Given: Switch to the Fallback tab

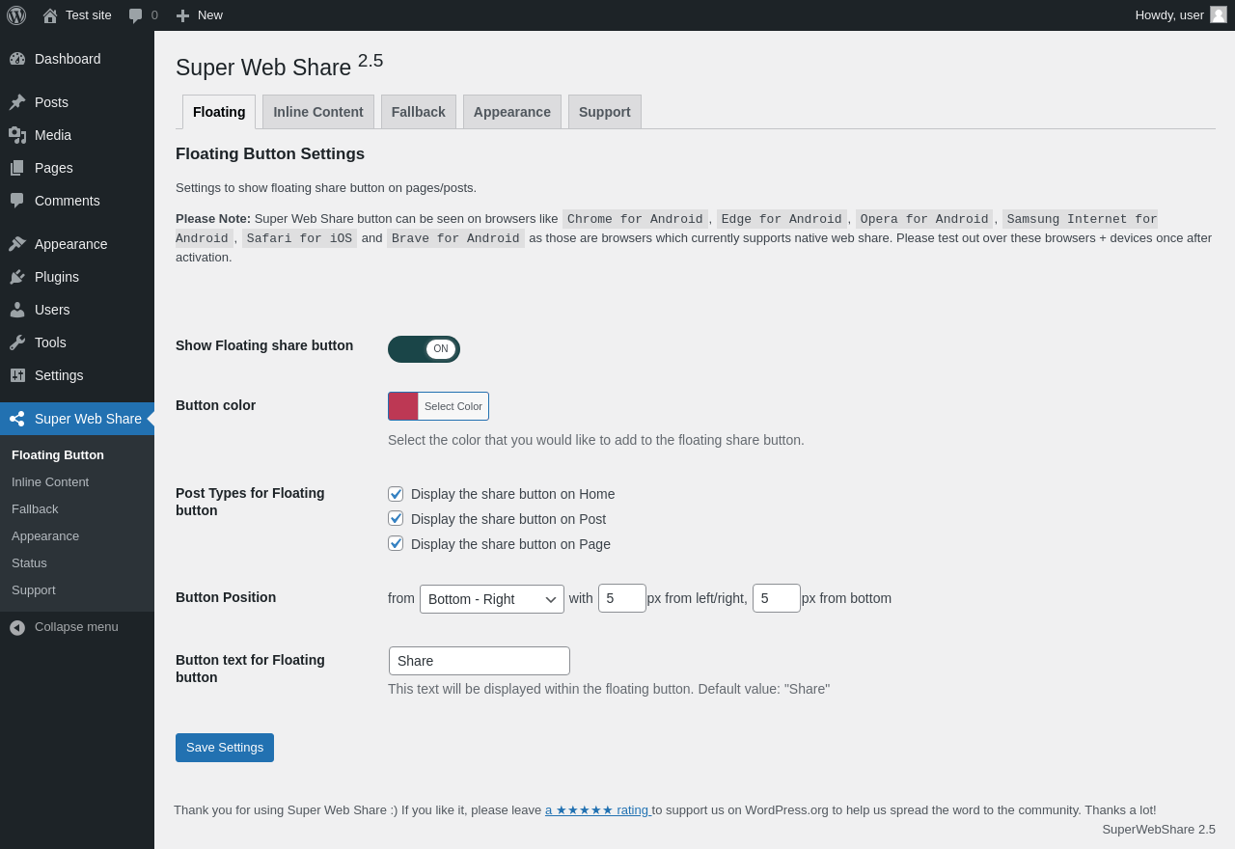Looking at the screenshot, I should [419, 112].
